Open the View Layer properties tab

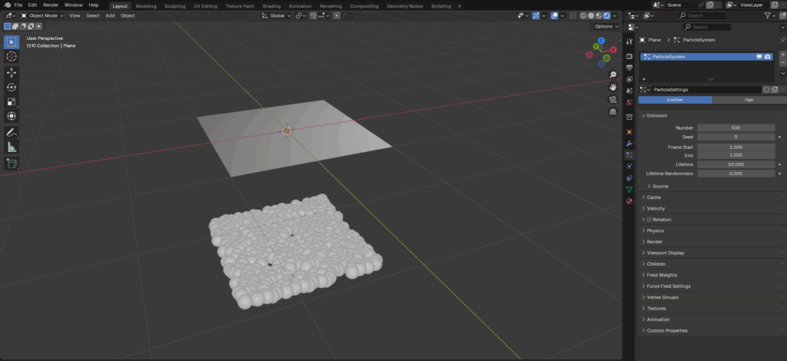click(x=629, y=78)
